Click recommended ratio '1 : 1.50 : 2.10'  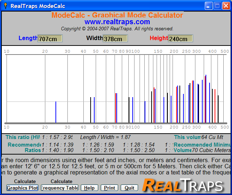(98, 150)
